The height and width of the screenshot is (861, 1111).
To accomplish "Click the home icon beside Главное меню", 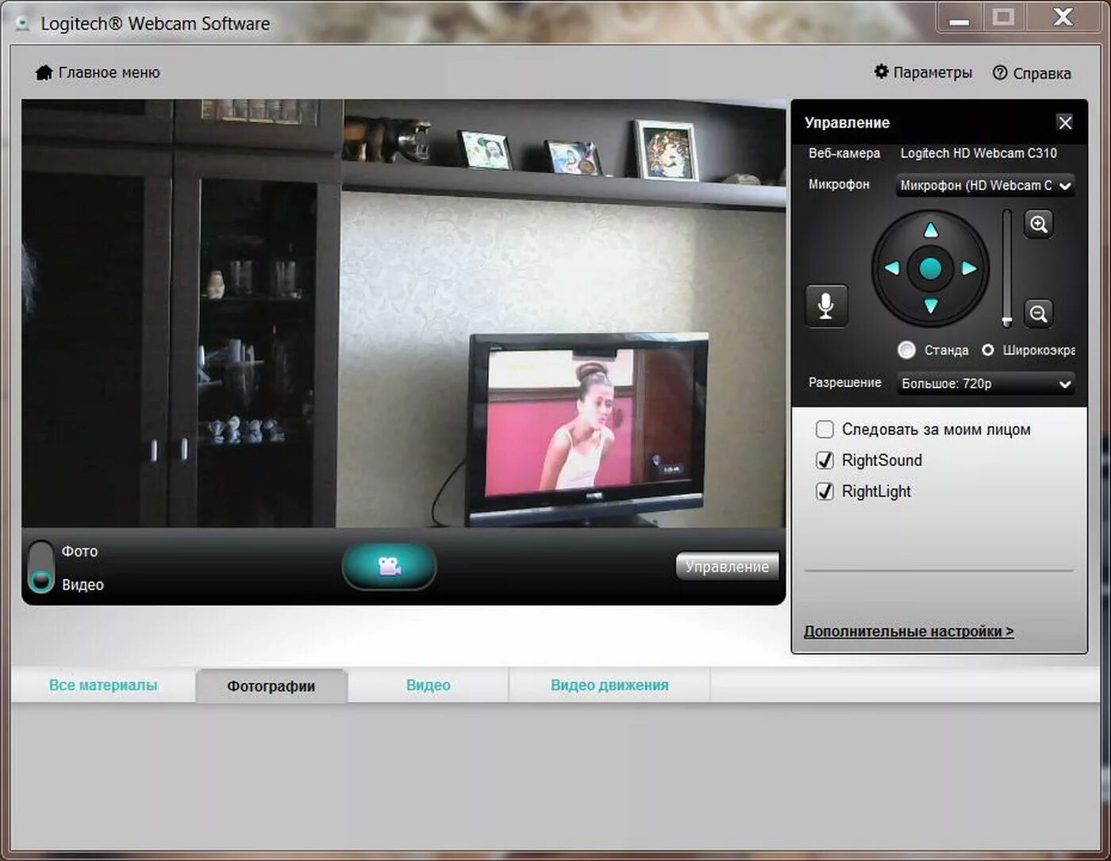I will pos(44,72).
